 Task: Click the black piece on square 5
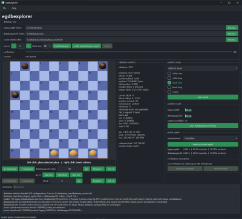pyautogui.click(x=102, y=66)
